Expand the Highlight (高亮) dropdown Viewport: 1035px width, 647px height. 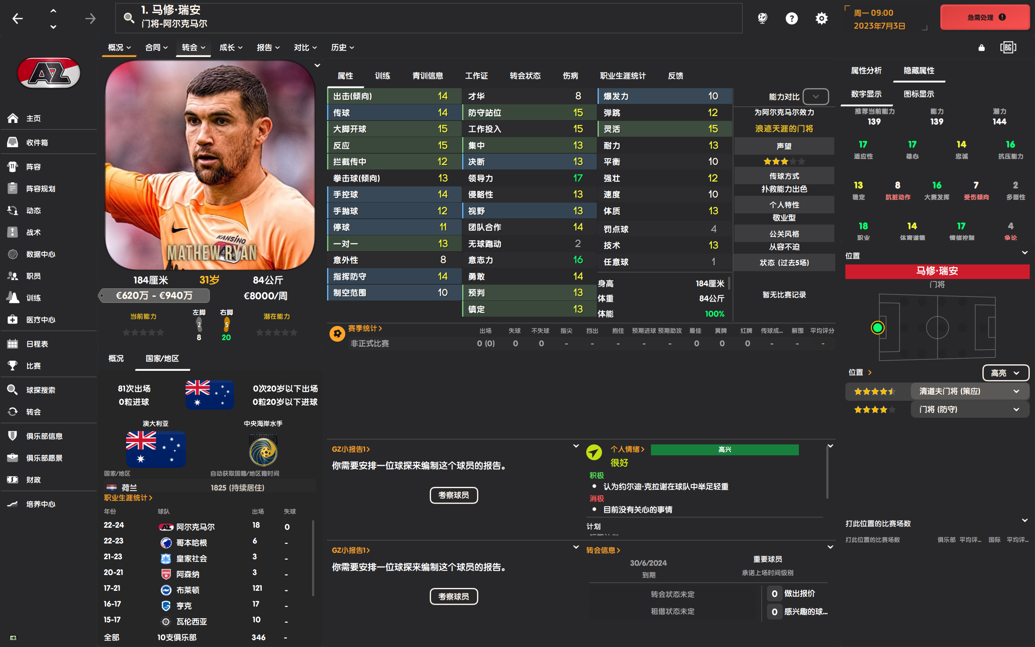pyautogui.click(x=1005, y=373)
